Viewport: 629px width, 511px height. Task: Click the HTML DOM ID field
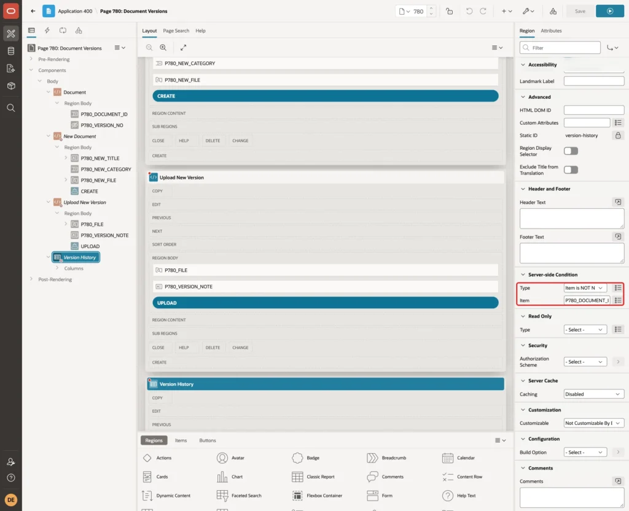[594, 110]
